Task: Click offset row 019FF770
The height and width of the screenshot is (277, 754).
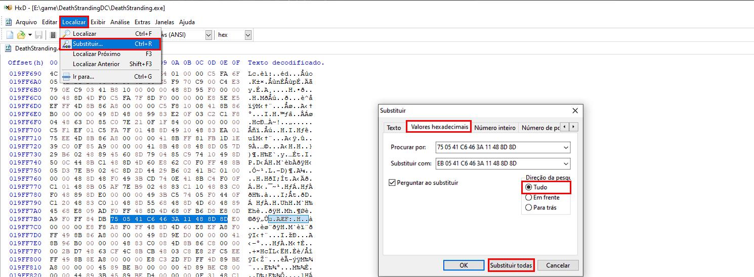Action: click(x=27, y=187)
